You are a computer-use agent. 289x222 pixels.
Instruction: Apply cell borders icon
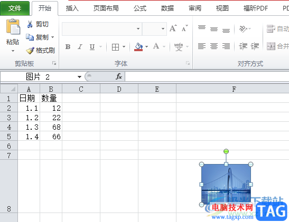coord(115,47)
